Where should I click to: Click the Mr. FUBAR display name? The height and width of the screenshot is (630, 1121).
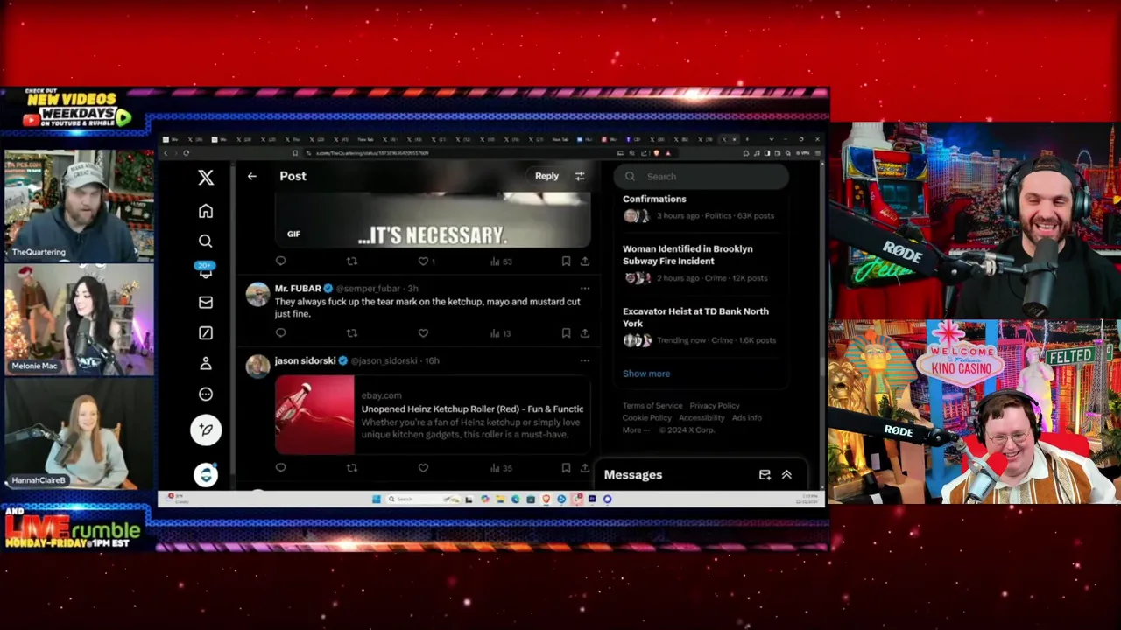[x=298, y=288]
